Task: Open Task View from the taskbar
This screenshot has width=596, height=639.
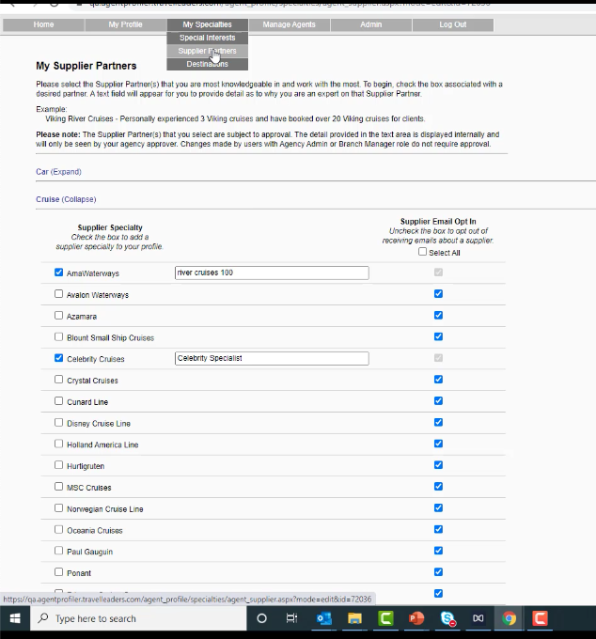Action: click(x=291, y=618)
